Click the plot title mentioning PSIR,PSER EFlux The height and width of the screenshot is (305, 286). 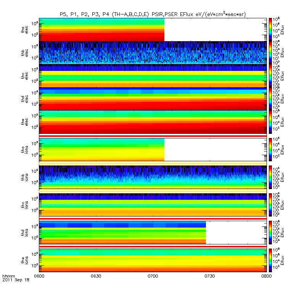[153, 14]
